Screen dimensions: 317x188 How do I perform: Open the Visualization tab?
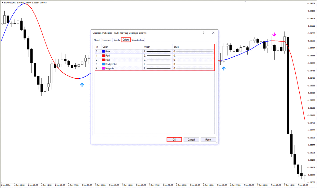click(138, 40)
